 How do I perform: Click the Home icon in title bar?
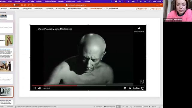tap(22, 5)
